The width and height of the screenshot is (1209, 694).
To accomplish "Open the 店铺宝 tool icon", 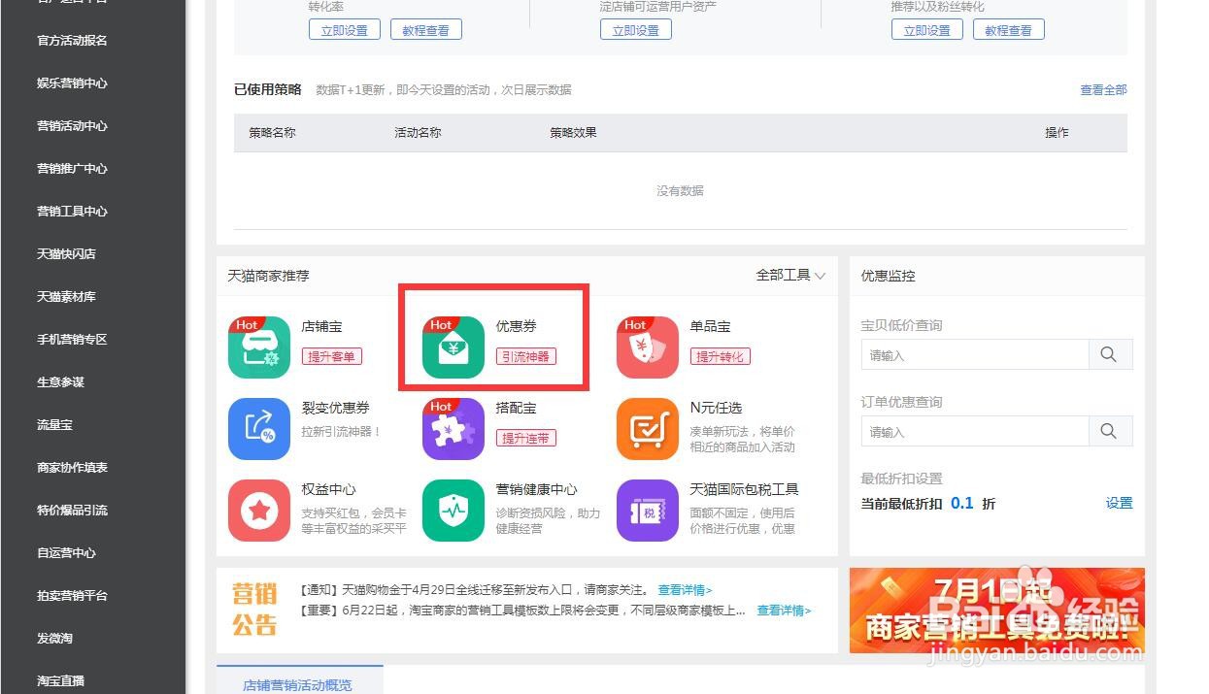I will 259,347.
